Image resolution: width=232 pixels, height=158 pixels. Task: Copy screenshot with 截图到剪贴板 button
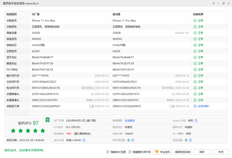pyautogui.click(x=183, y=152)
